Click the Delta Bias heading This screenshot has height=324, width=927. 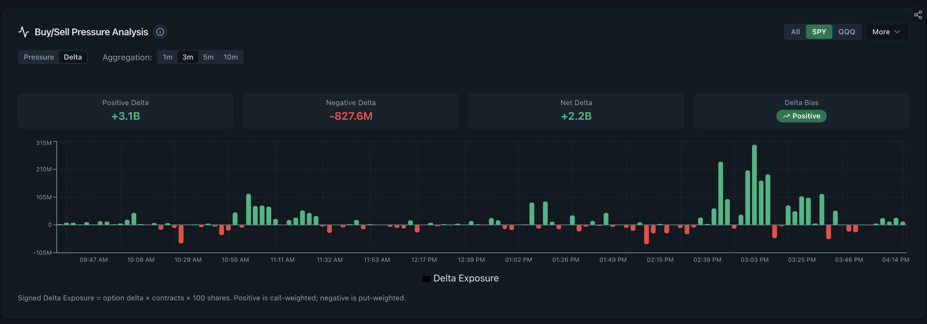(801, 103)
